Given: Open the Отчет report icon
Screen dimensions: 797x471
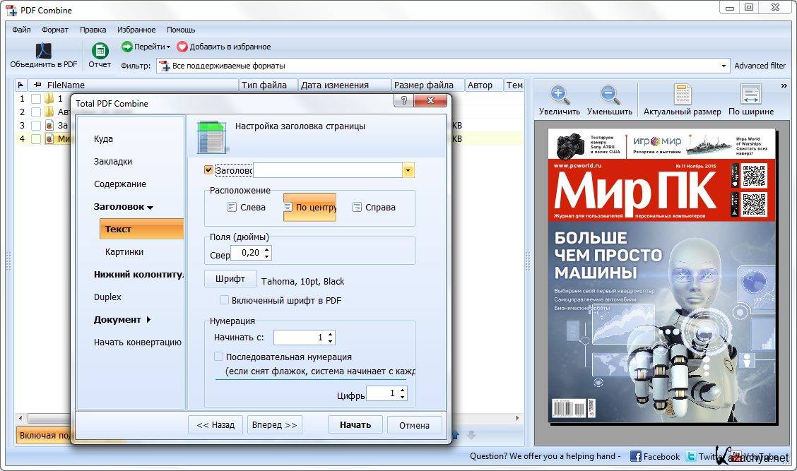Looking at the screenshot, I should 100,52.
